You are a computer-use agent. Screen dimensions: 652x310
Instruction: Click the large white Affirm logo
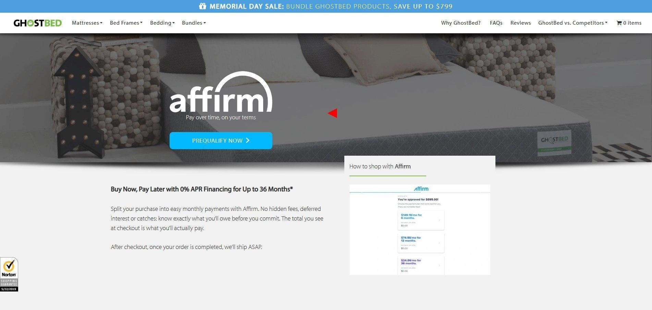221,93
